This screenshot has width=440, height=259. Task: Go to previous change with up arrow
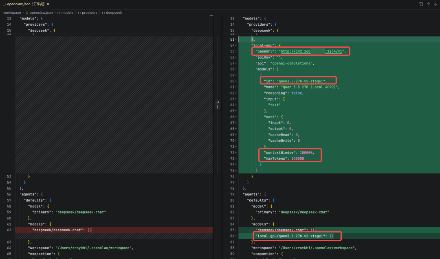[x=428, y=4]
